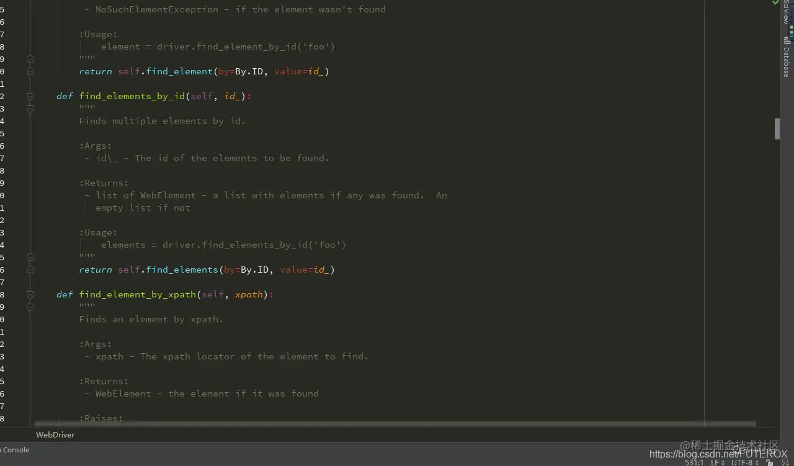Click 'id\_ - The id of the elements' line
The height and width of the screenshot is (466, 794).
click(207, 158)
